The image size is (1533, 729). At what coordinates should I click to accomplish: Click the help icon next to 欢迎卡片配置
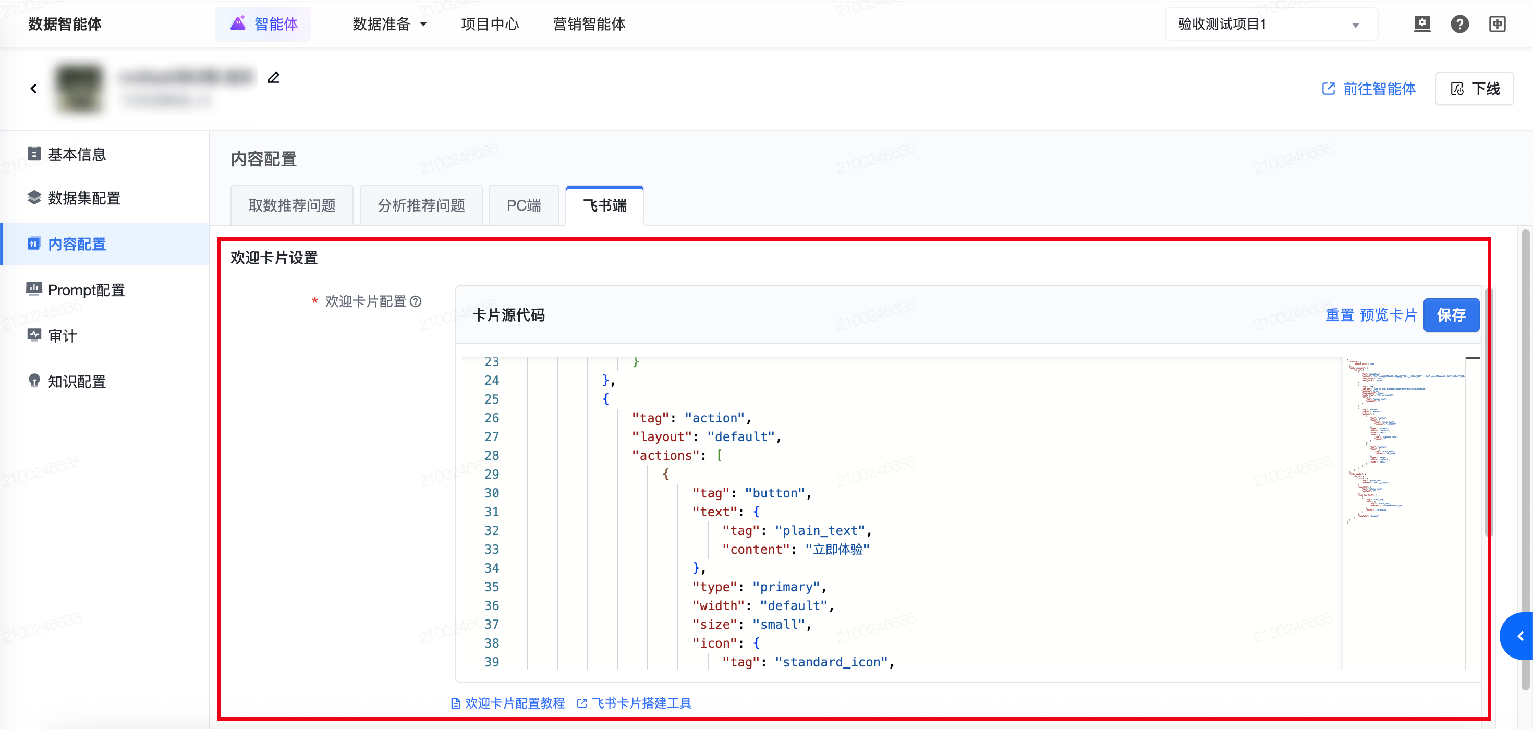click(416, 302)
